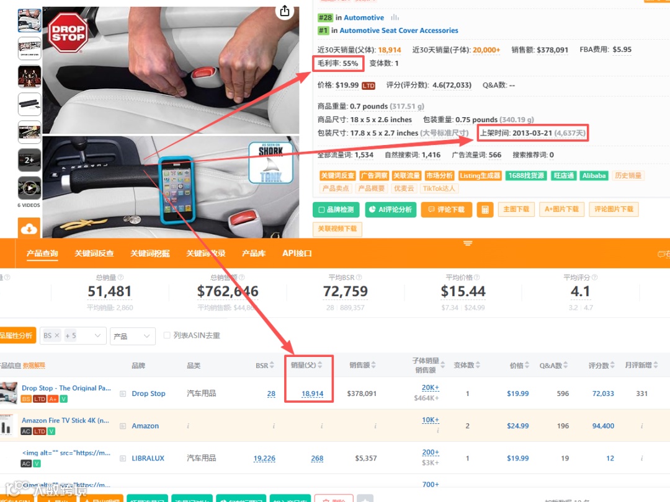Click the AI评论分析 button
Image resolution: width=670 pixels, height=502 pixels.
pos(390,209)
